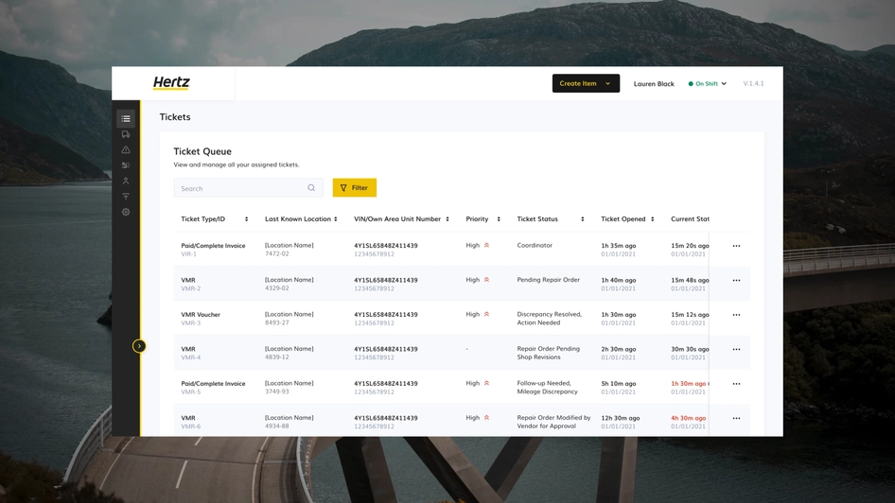Click the magnifier icon in the search box
This screenshot has width=895, height=503.
311,187
